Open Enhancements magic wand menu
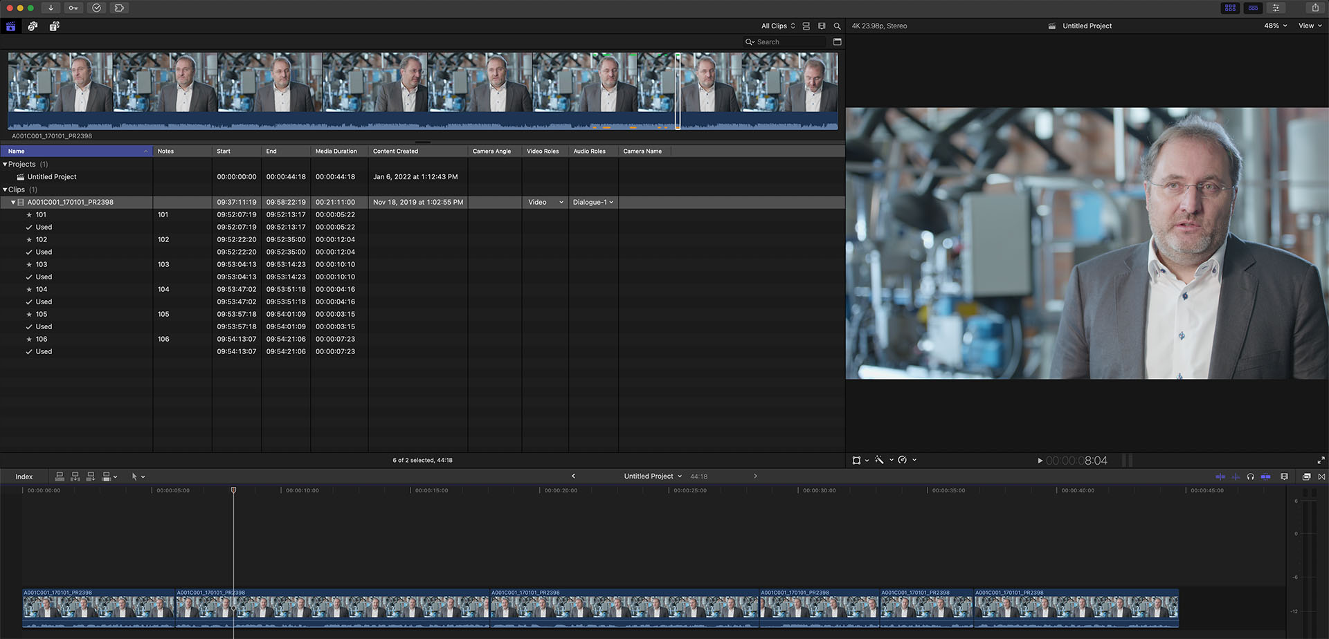This screenshot has width=1329, height=639. coord(883,460)
